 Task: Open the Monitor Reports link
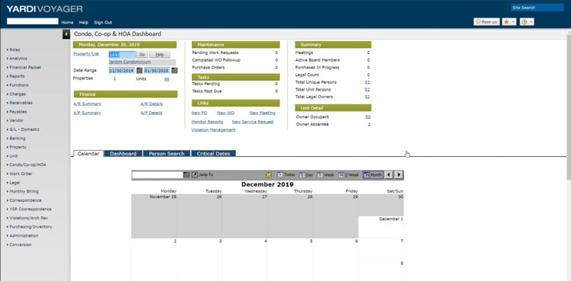207,122
